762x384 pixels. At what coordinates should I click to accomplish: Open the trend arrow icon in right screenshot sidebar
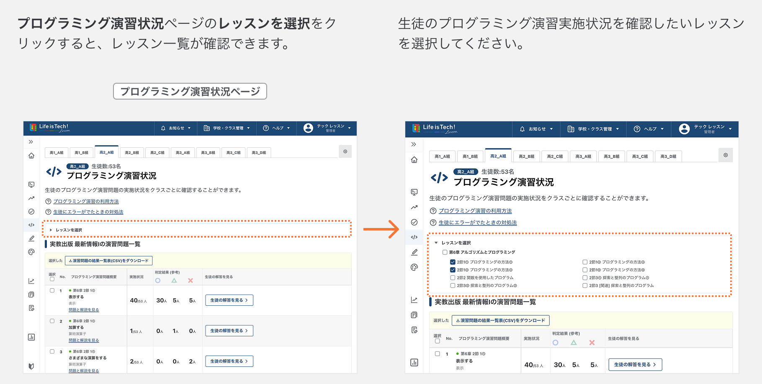[x=414, y=207]
